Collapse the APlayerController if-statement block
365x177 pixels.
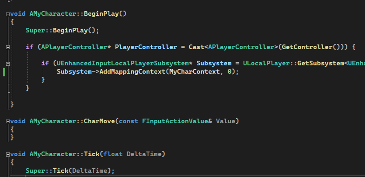[x=7, y=47]
